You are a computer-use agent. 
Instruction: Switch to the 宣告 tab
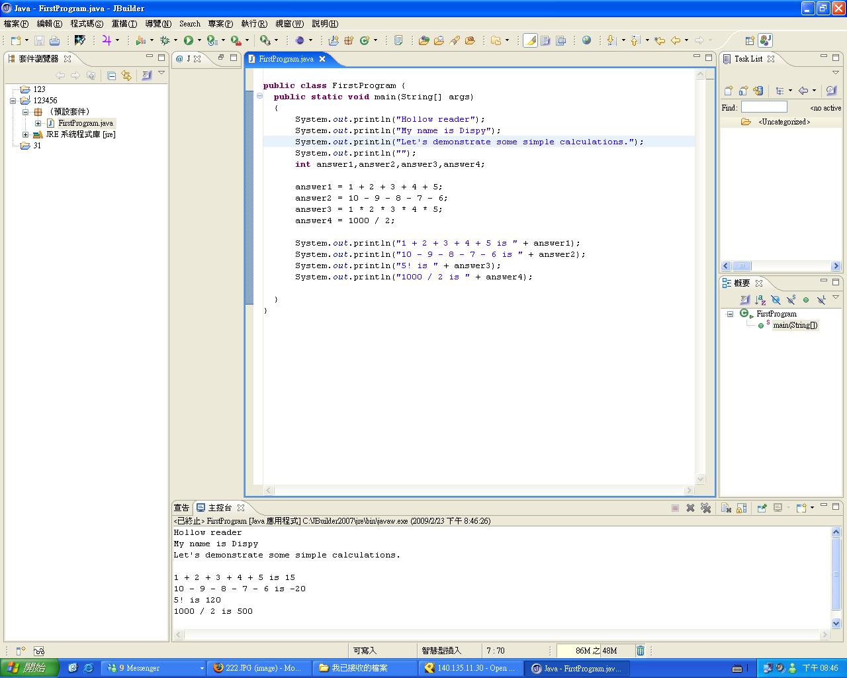(x=181, y=508)
